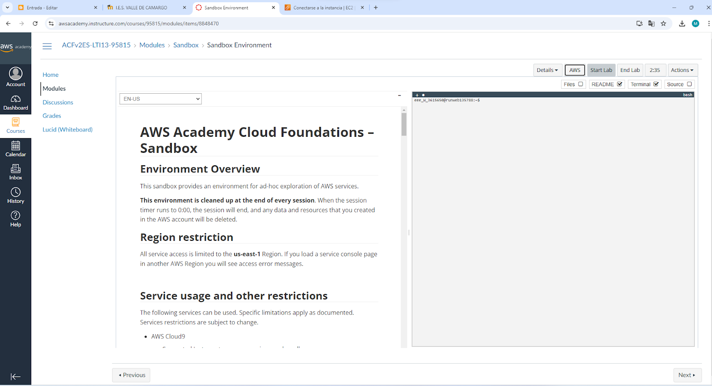
Task: Collapse the global navigation sidebar arrow
Action: click(x=16, y=377)
